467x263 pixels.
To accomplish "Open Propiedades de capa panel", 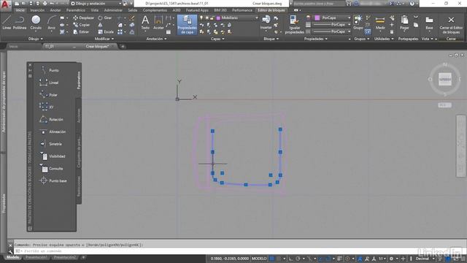I will coord(187,25).
